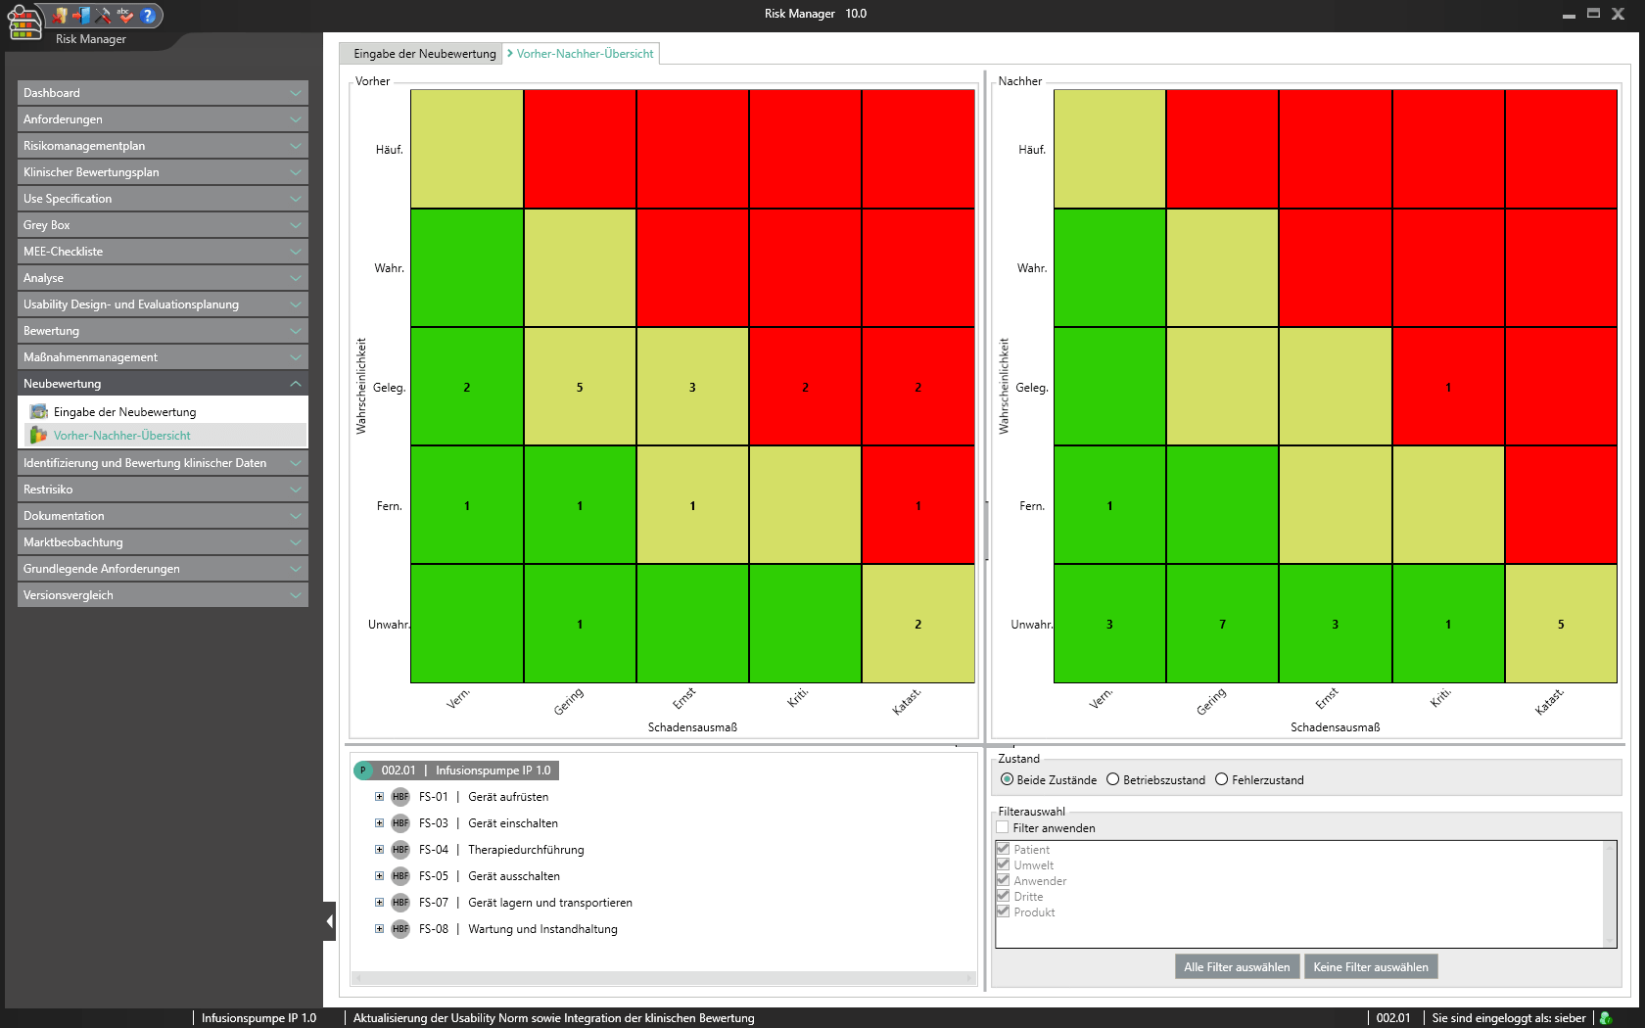Open the blue question mark help icon

pos(148,15)
